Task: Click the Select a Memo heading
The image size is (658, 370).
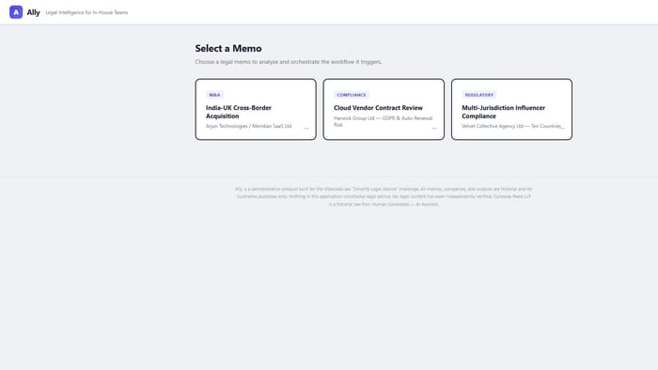Action: coord(228,48)
